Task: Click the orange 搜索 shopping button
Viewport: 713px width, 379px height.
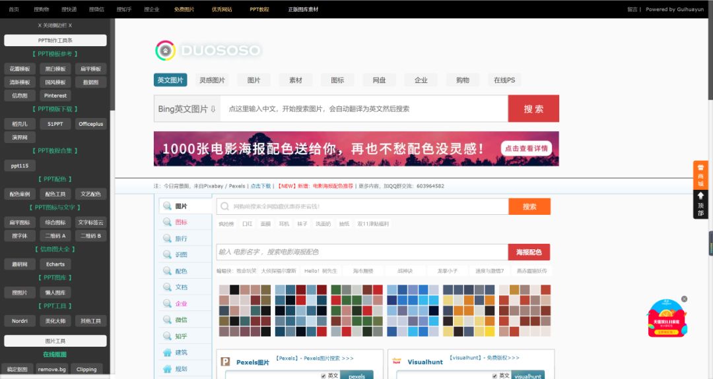Action: 529,206
